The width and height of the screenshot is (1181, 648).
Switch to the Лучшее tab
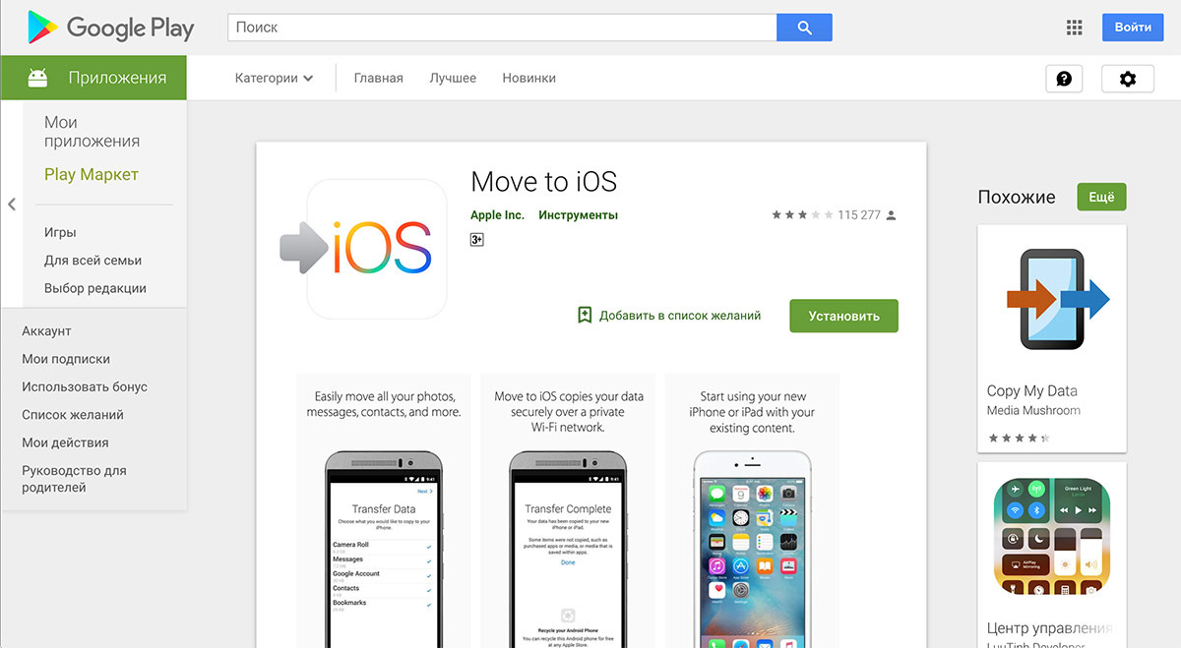click(453, 78)
